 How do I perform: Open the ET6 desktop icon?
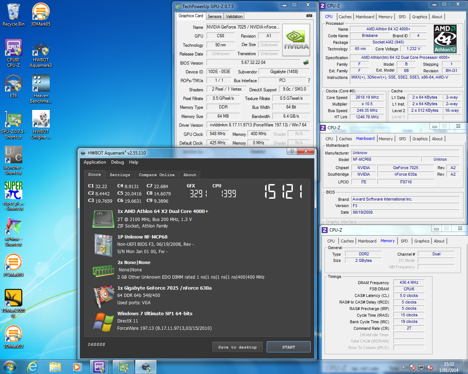click(14, 87)
